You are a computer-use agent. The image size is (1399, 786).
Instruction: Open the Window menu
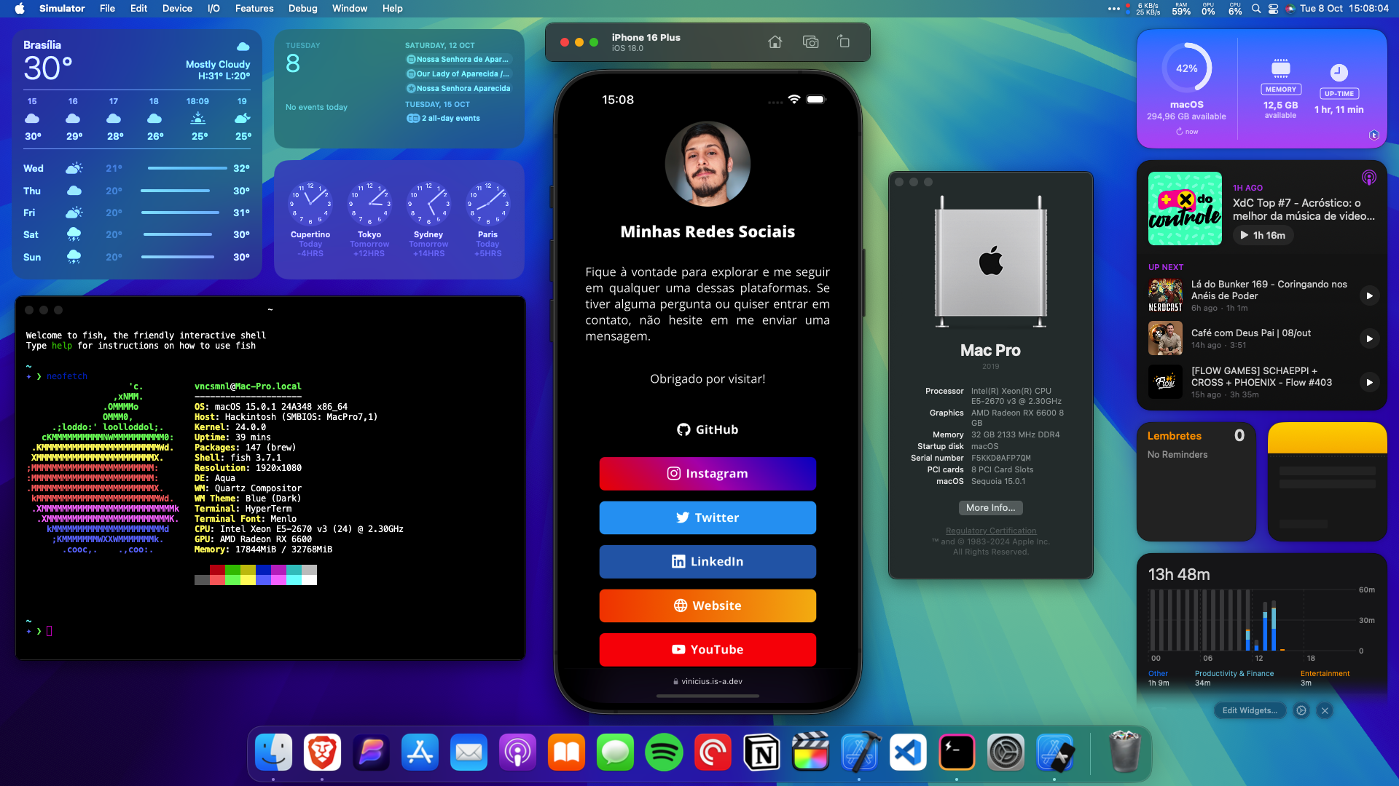tap(350, 9)
